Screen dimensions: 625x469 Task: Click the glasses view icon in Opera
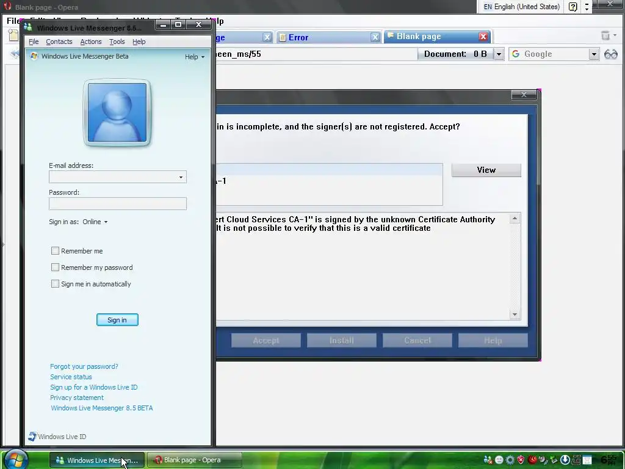click(x=610, y=54)
